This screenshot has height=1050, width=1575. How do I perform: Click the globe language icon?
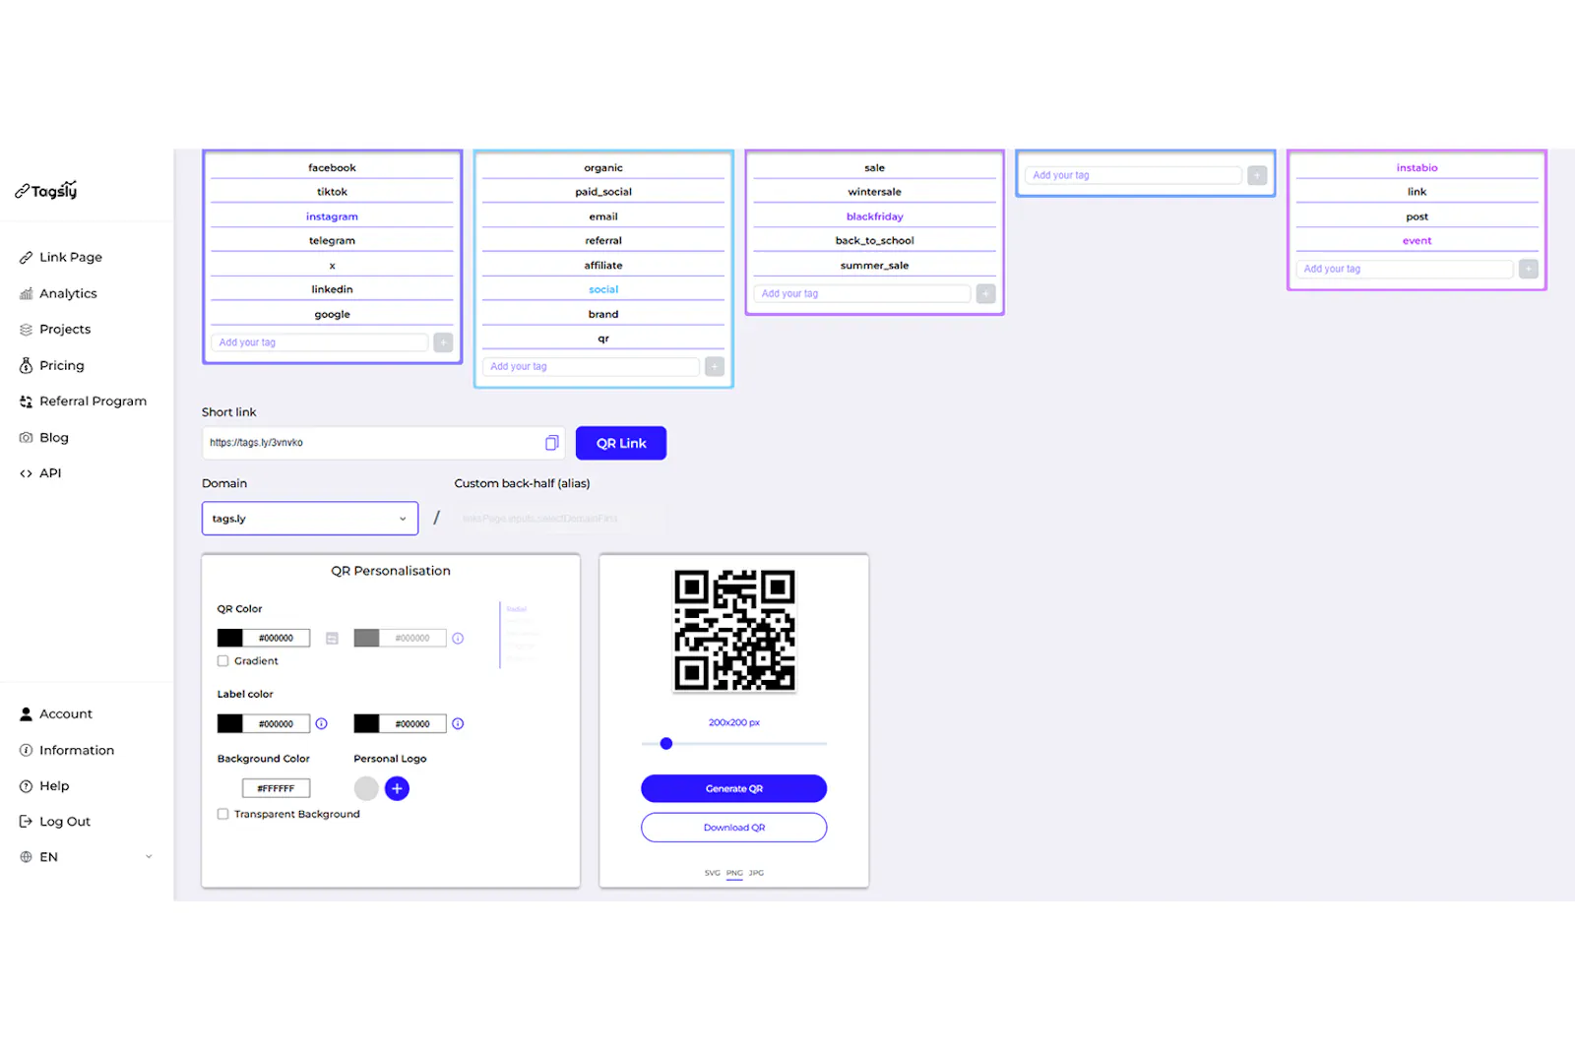(x=26, y=856)
